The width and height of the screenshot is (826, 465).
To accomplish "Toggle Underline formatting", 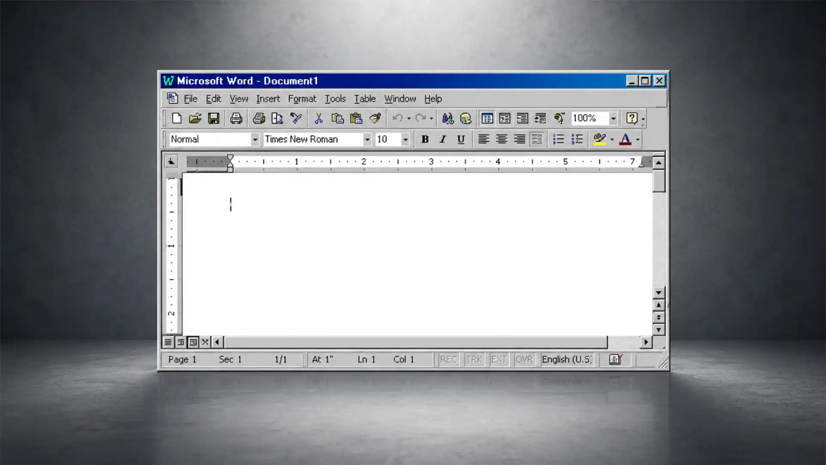I will pyautogui.click(x=461, y=139).
